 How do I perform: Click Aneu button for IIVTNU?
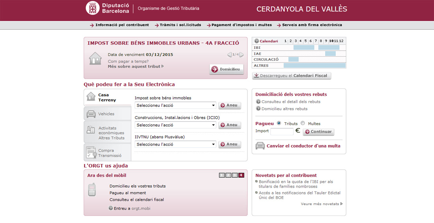pyautogui.click(x=230, y=144)
